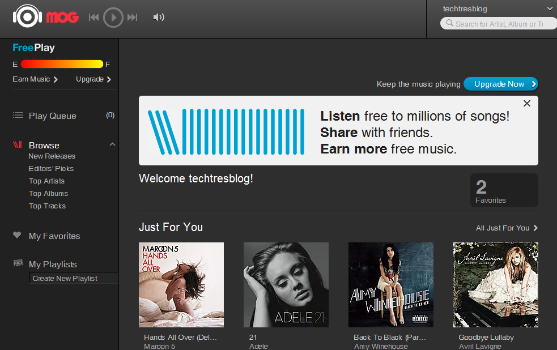Open Editors' Picks
This screenshot has width=557, height=350.
51,169
